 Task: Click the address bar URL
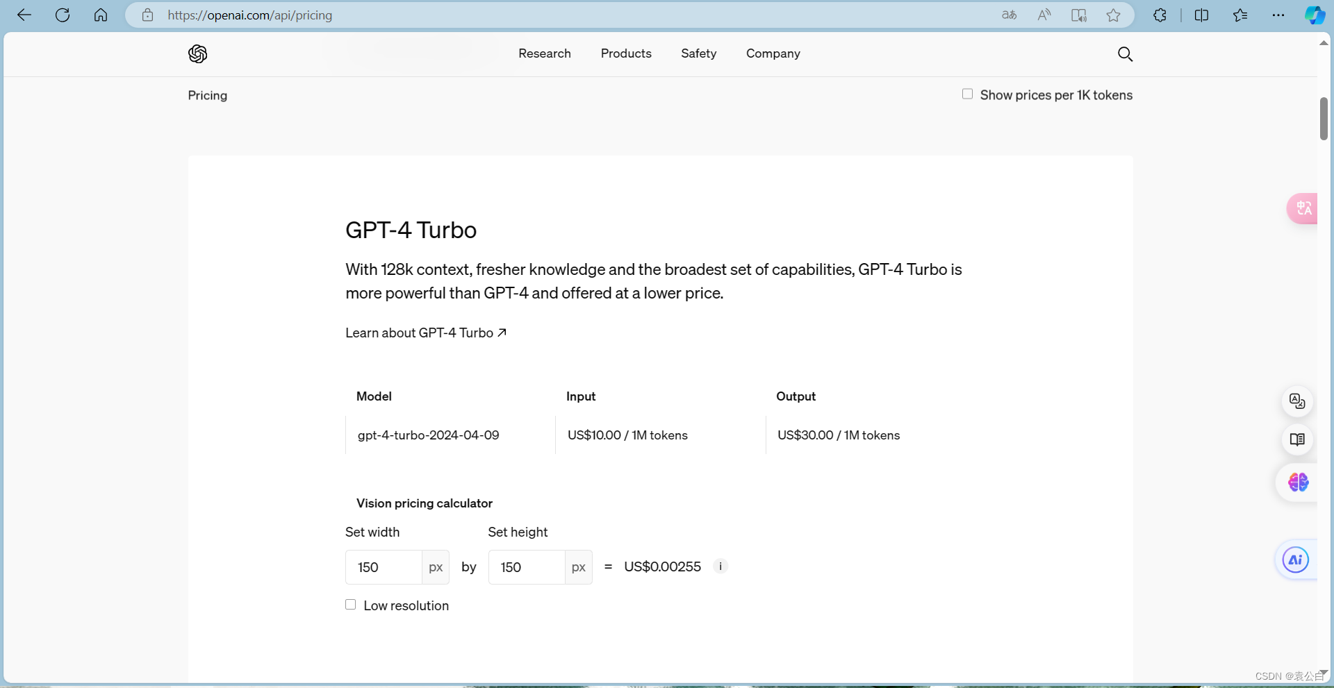[249, 15]
